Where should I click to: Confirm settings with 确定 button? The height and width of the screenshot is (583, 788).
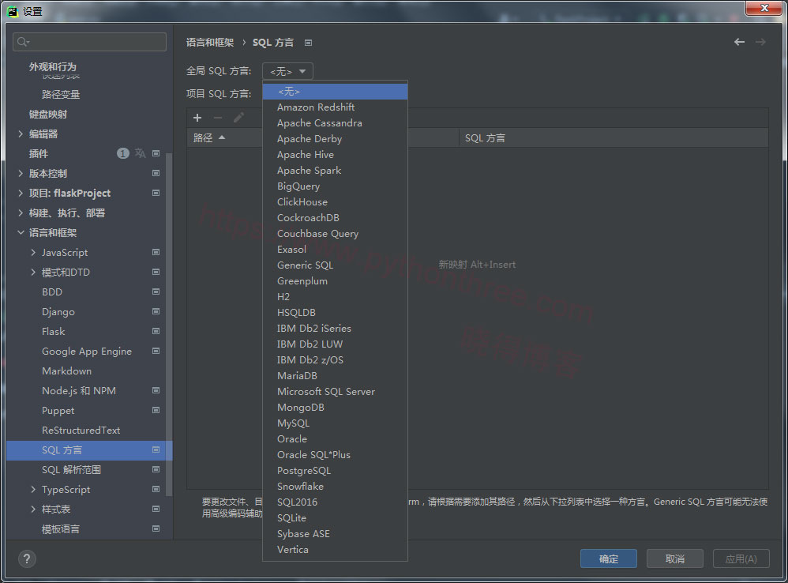(x=609, y=559)
